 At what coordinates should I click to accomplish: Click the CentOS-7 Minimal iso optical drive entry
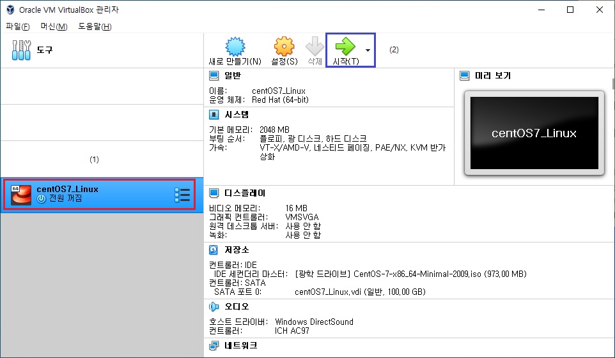(410, 274)
